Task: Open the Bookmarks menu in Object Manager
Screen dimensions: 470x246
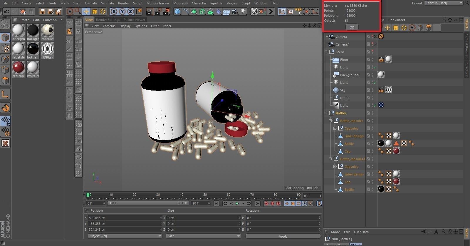Action: [396, 20]
